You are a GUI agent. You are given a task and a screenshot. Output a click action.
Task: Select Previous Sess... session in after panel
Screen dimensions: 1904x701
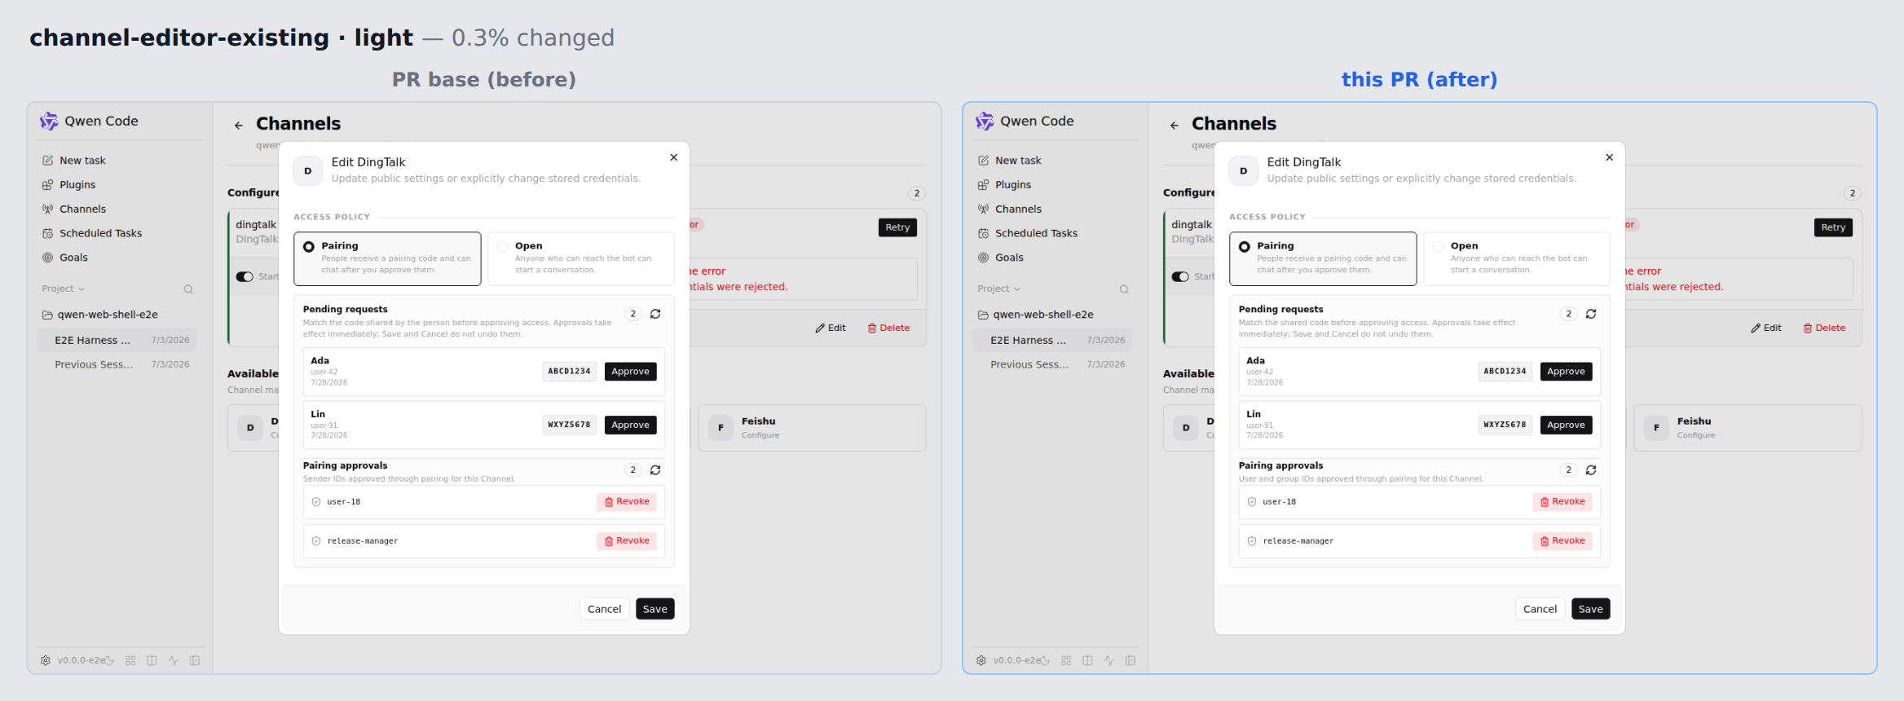[x=1052, y=364]
